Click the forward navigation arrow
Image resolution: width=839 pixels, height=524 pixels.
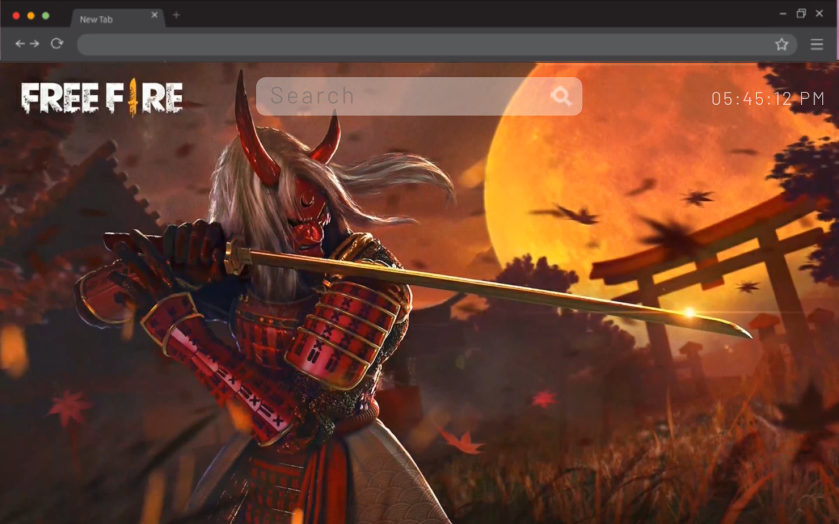pos(35,44)
